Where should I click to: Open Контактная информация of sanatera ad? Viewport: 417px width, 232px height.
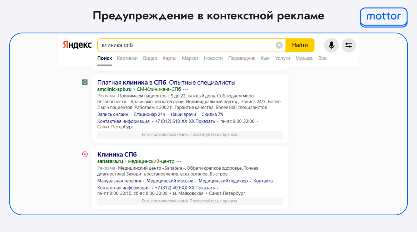point(123,188)
